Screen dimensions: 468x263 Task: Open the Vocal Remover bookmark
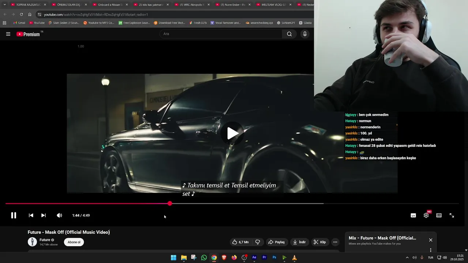pyautogui.click(x=226, y=23)
